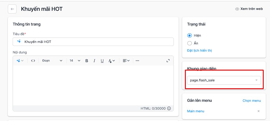Open the font size 14 dropdown
Screen dimensions: 270x121
tap(75, 61)
